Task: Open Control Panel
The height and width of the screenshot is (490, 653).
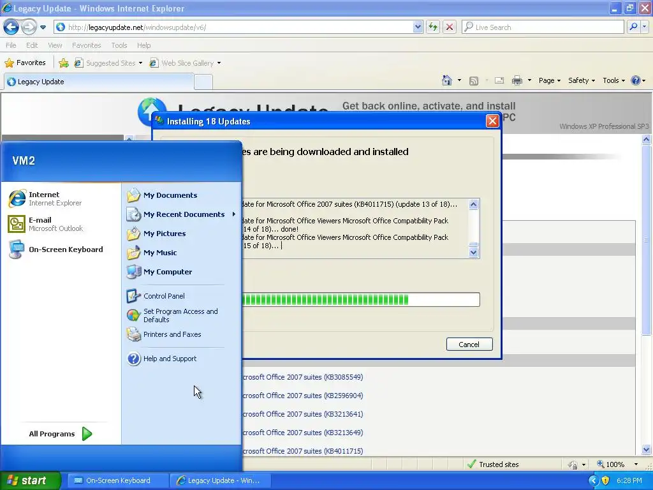Action: pyautogui.click(x=156, y=296)
